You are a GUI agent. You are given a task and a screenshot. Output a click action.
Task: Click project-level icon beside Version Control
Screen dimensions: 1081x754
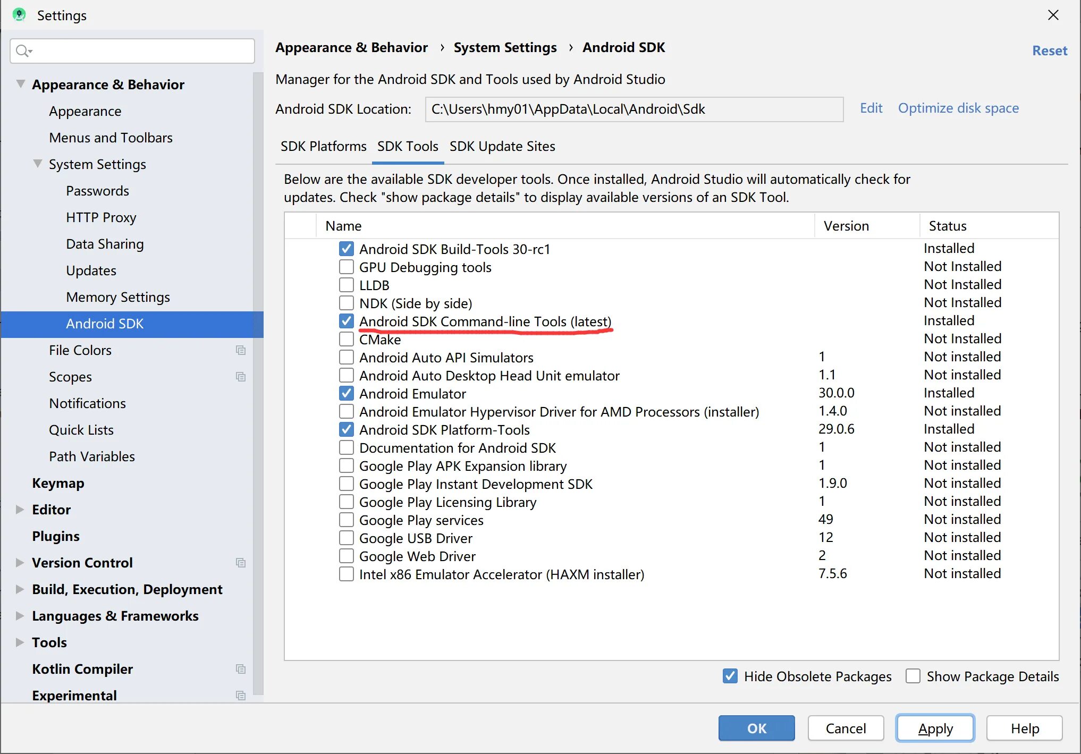241,563
